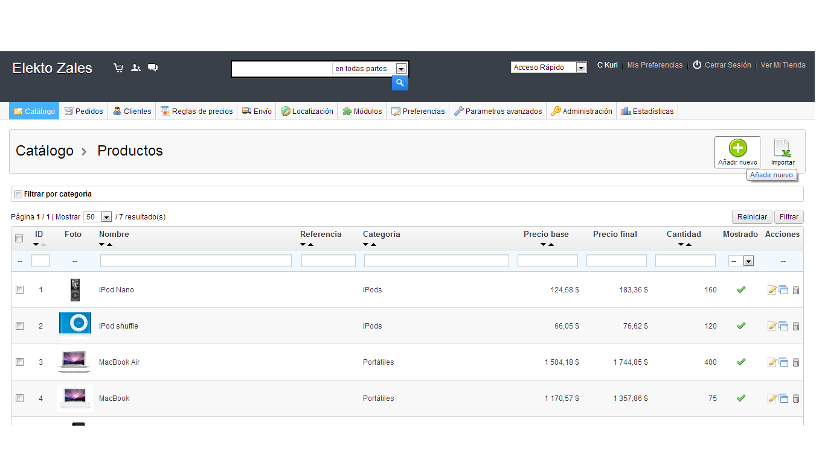Image resolution: width=825 pixels, height=463 pixels.
Task: Select the MacBook row checkbox
Action: click(x=19, y=398)
